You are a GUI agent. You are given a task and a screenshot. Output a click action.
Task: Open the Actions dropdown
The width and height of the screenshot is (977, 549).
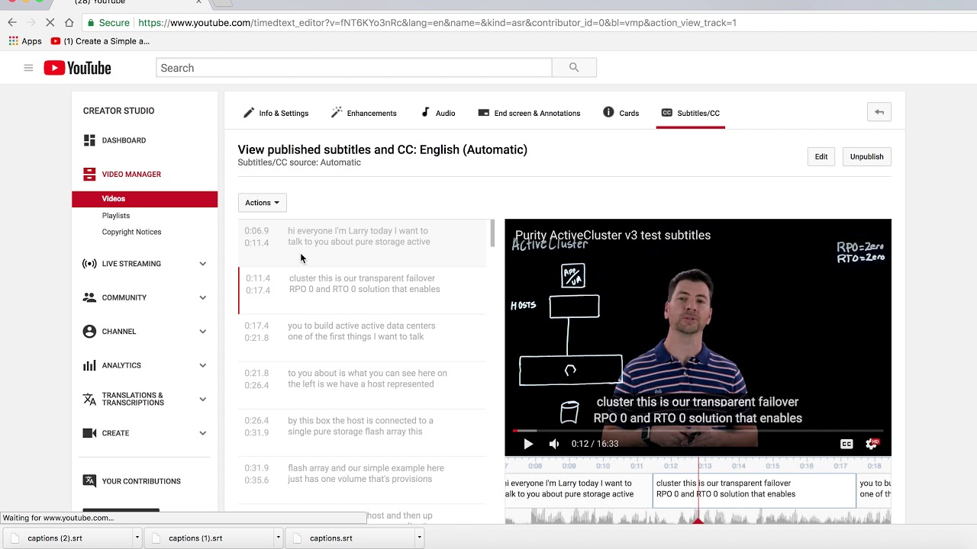(x=262, y=203)
